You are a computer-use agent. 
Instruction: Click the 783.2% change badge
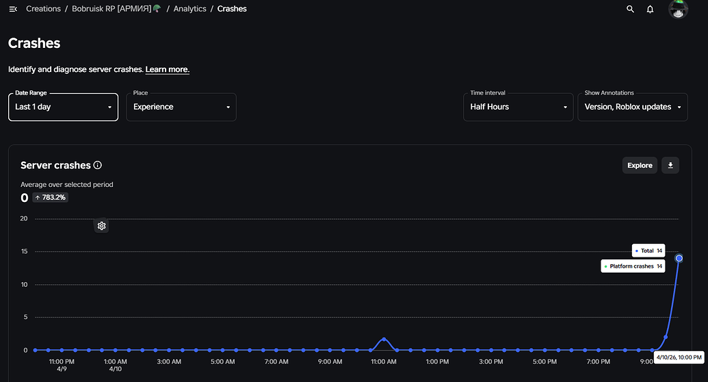[51, 198]
